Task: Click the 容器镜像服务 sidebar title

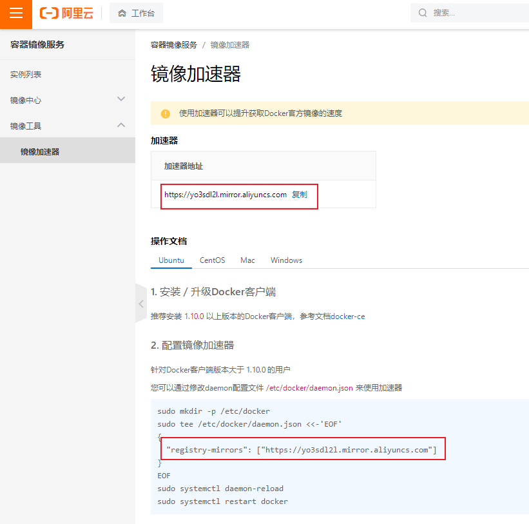Action: pos(37,44)
